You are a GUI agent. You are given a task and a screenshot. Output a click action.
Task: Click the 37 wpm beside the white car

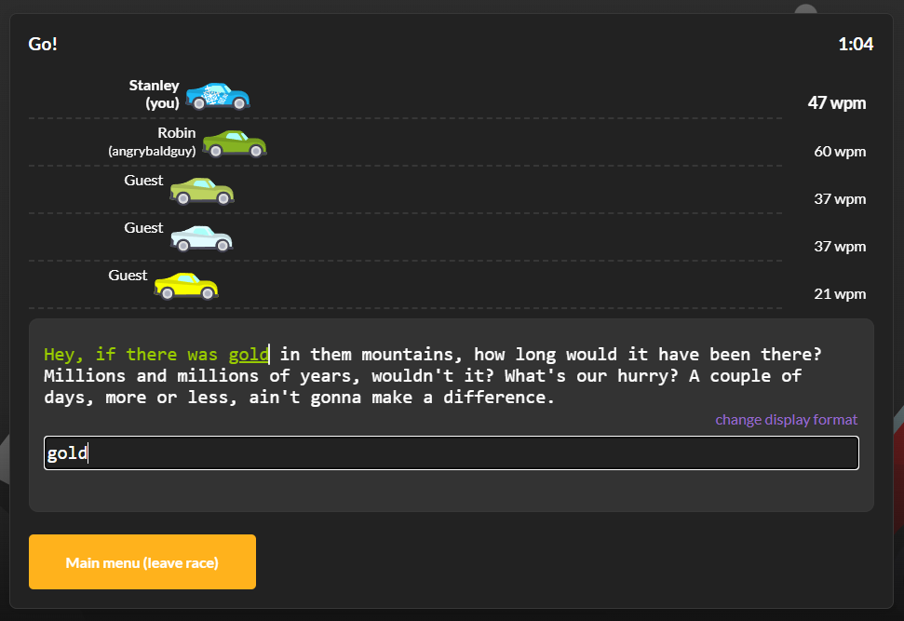pos(839,246)
